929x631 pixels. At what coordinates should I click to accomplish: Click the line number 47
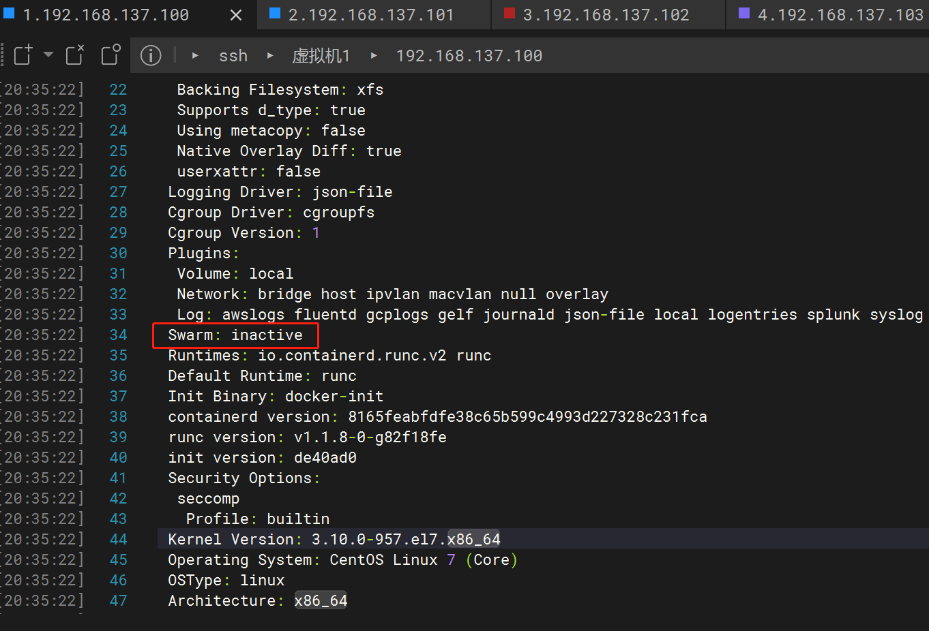(x=119, y=600)
